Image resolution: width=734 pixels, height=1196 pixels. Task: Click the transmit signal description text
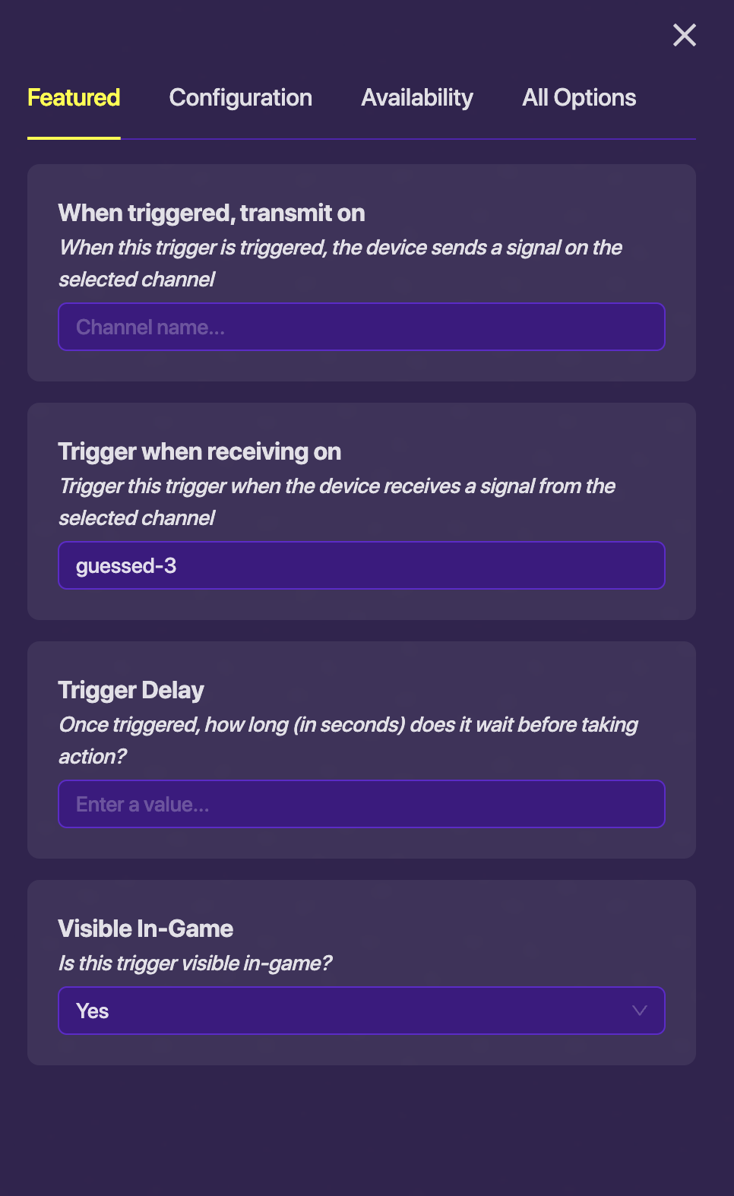(340, 263)
